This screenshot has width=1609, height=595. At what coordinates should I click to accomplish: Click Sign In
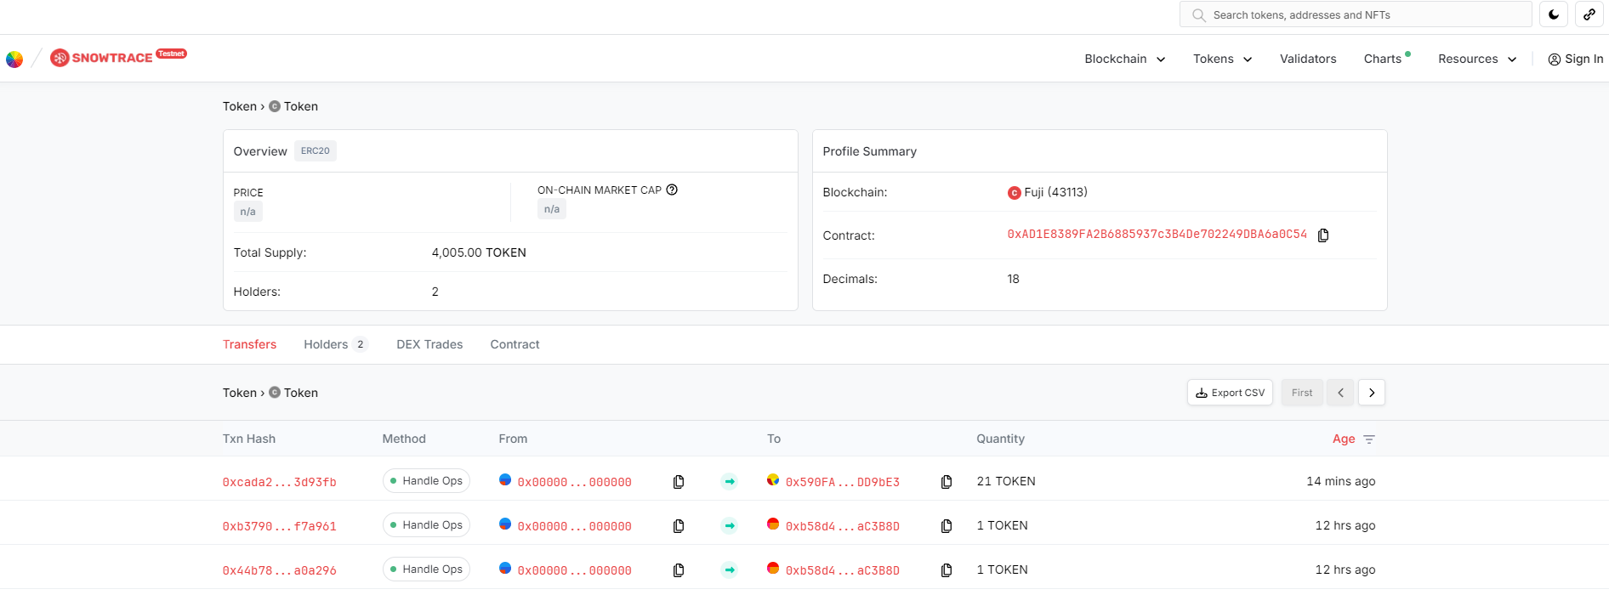point(1575,59)
